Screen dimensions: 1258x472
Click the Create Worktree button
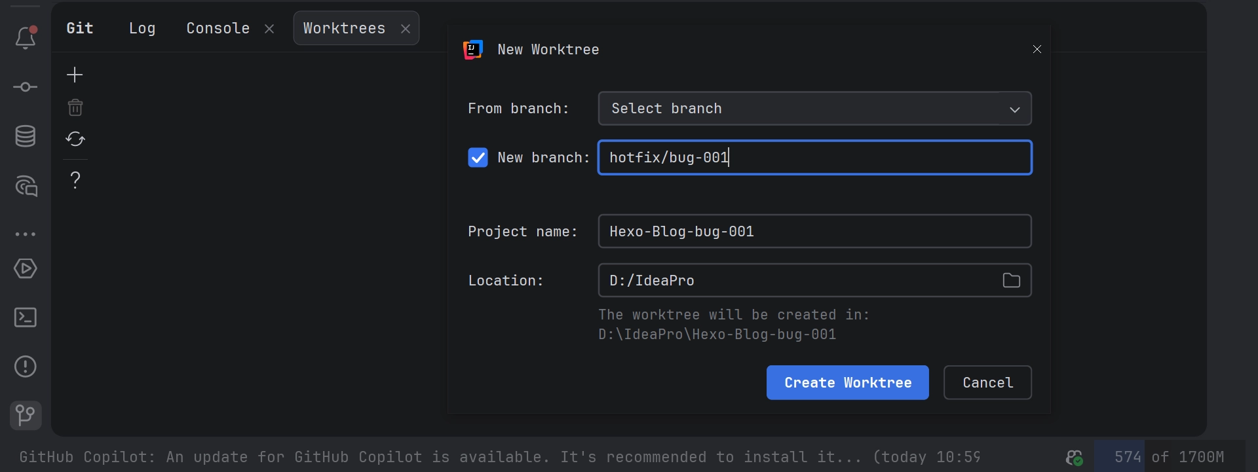847,383
